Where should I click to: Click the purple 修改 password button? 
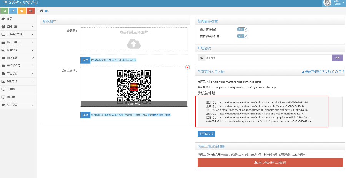pyautogui.click(x=337, y=58)
